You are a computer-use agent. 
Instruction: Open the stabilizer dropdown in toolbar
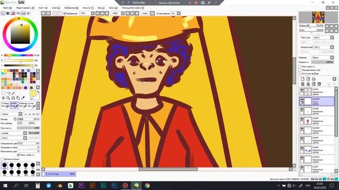pyautogui.click(x=179, y=13)
